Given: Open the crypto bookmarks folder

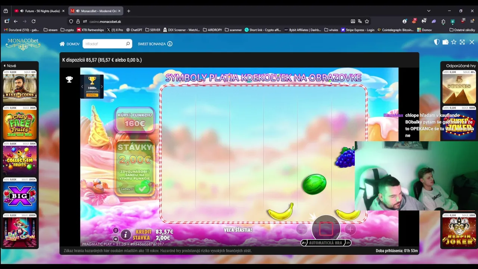Looking at the screenshot, I should [67, 30].
